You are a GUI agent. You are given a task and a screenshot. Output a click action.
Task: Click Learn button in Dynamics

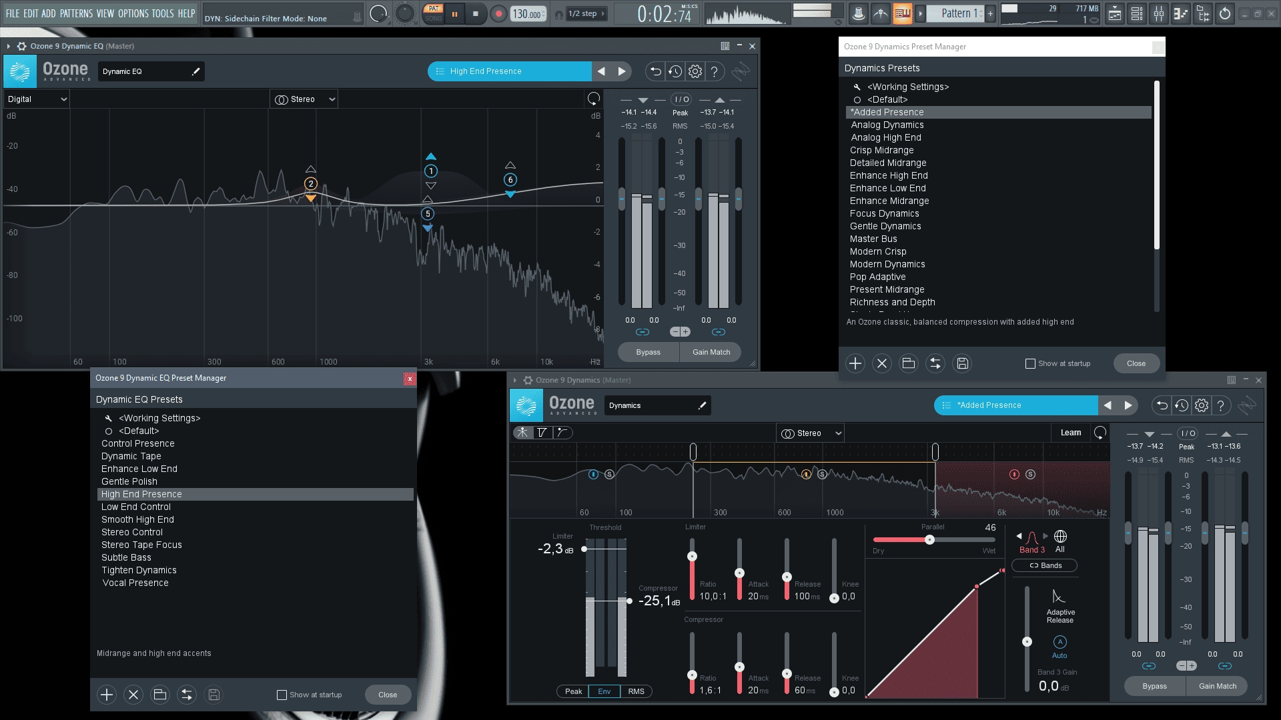1071,433
